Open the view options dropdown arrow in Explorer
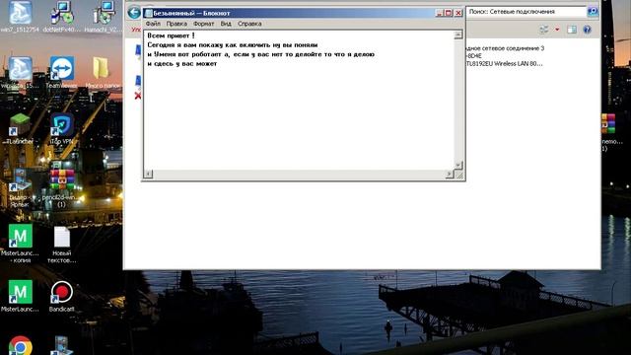This screenshot has width=631, height=355. tap(557, 30)
